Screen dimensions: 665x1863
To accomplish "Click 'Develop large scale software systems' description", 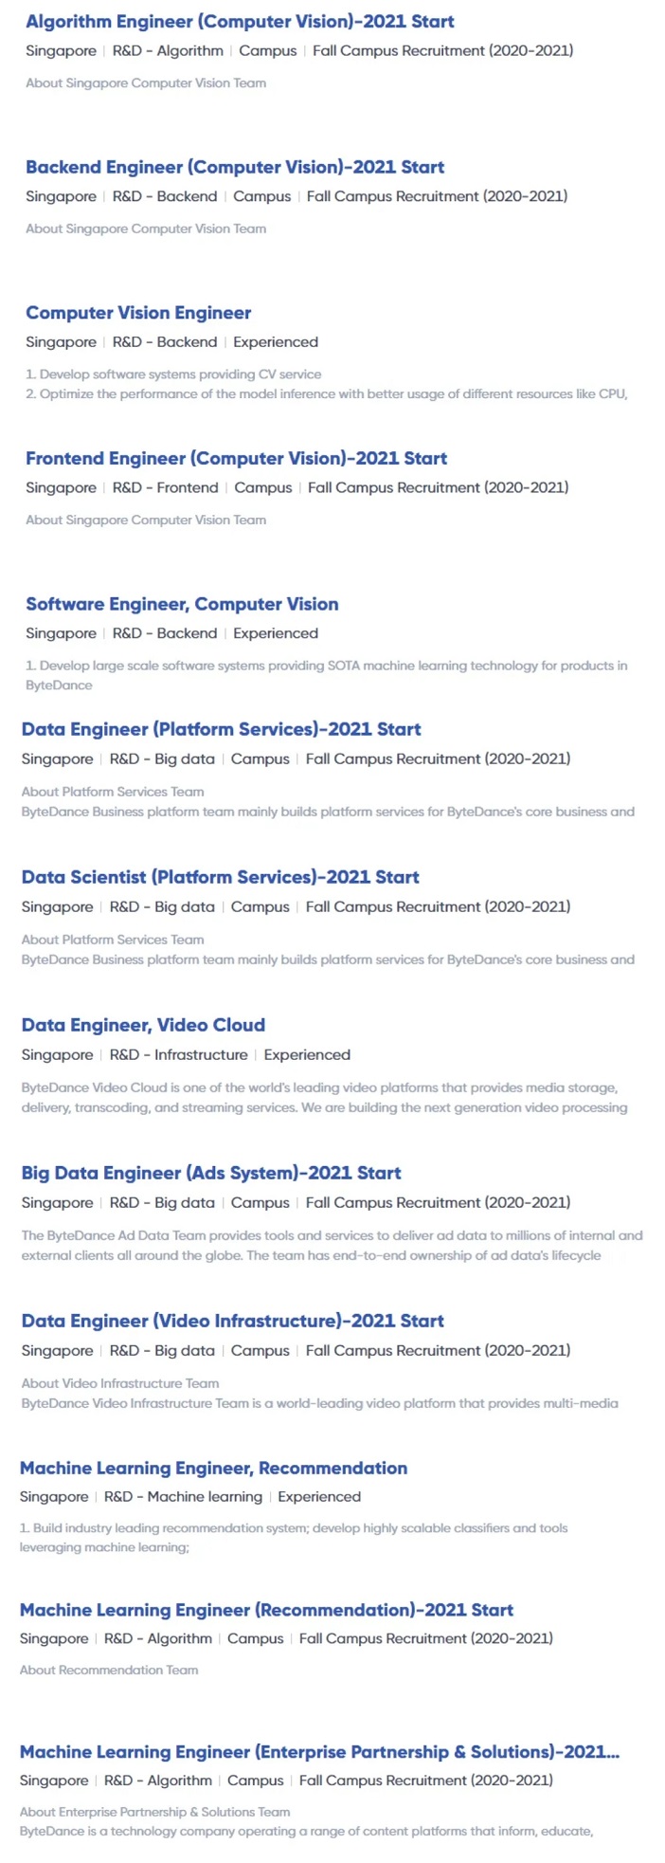I will click(x=327, y=675).
